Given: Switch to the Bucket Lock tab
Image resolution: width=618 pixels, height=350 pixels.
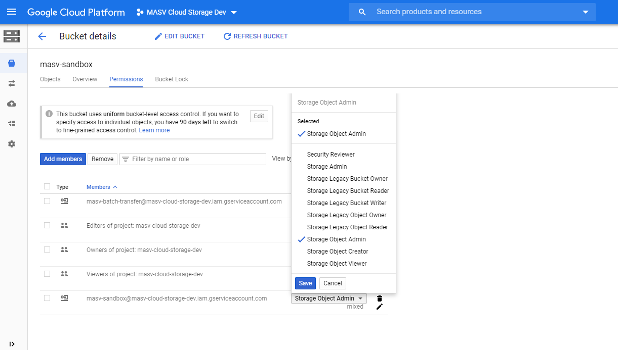Looking at the screenshot, I should click(172, 79).
